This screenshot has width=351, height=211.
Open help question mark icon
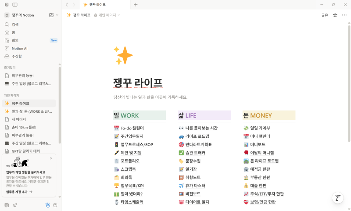(x=55, y=205)
